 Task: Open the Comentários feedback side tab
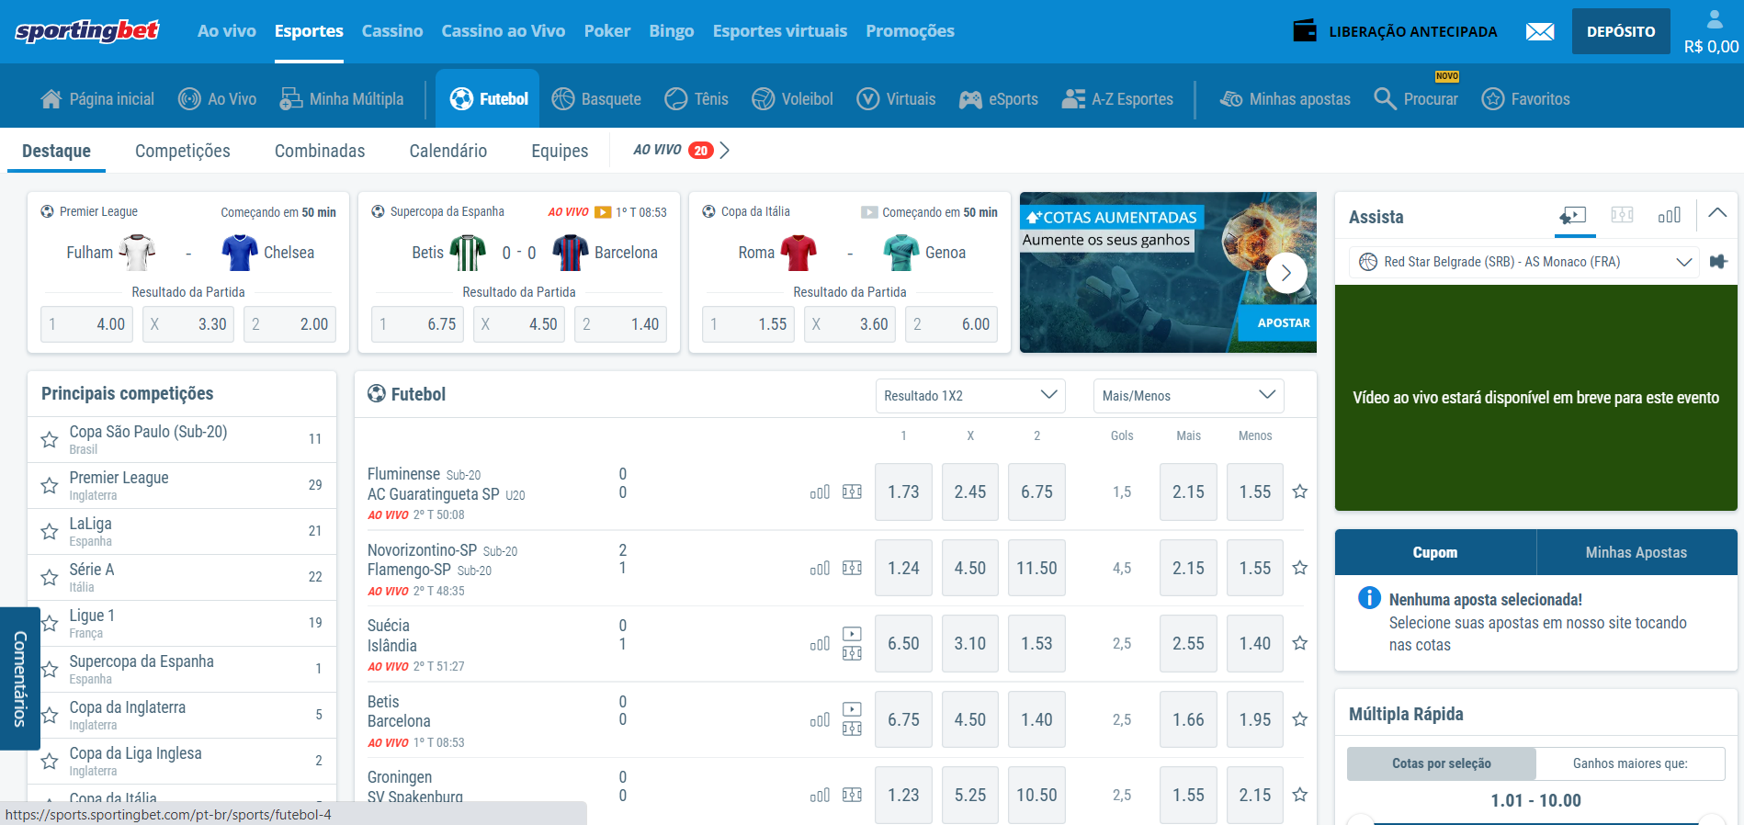coord(19,679)
